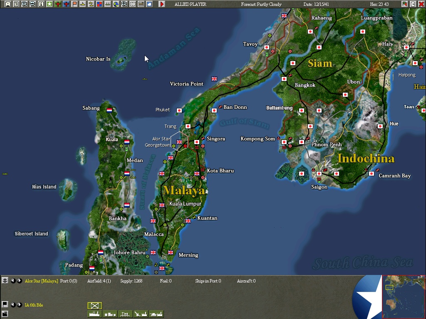Click the oil rig resource button
Screen dimensions: 426x319
[125, 314]
